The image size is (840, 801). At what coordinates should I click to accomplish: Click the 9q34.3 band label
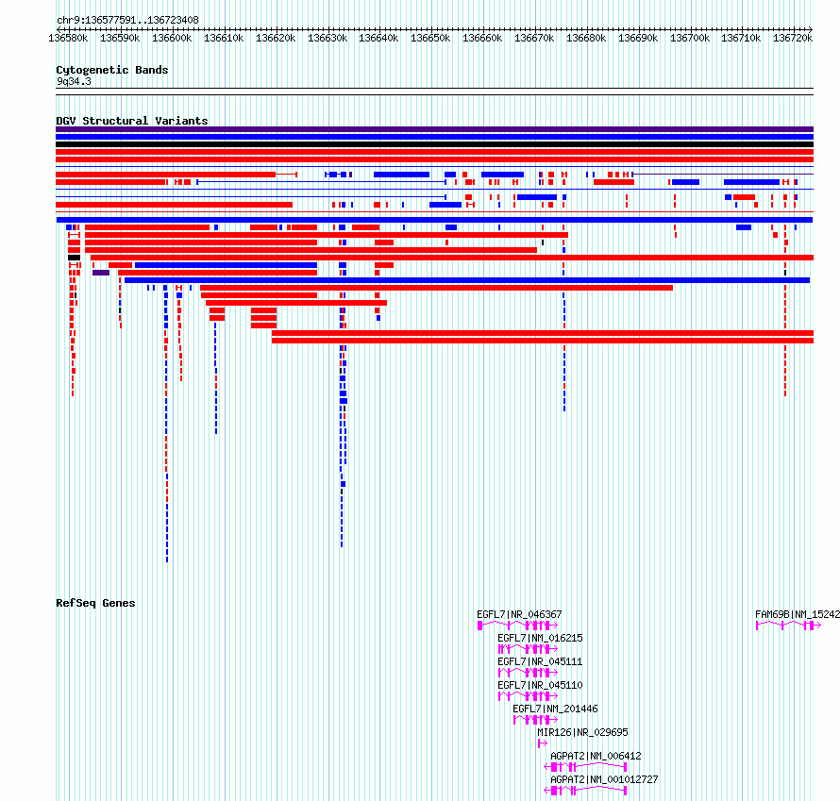pos(74,81)
